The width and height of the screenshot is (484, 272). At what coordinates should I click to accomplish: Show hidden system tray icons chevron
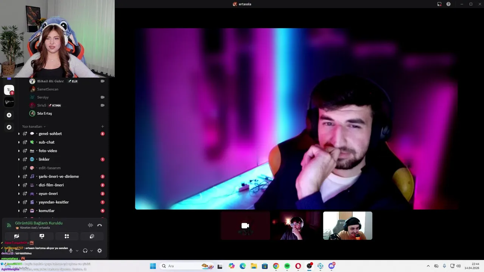[428, 266]
